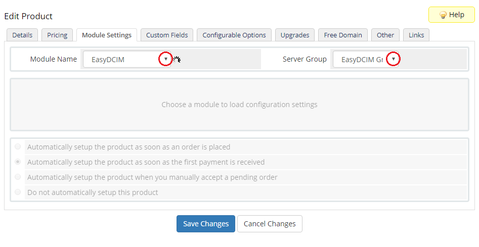Click the loading spinner next to Module Name
This screenshot has width=479, height=247.
pos(177,60)
